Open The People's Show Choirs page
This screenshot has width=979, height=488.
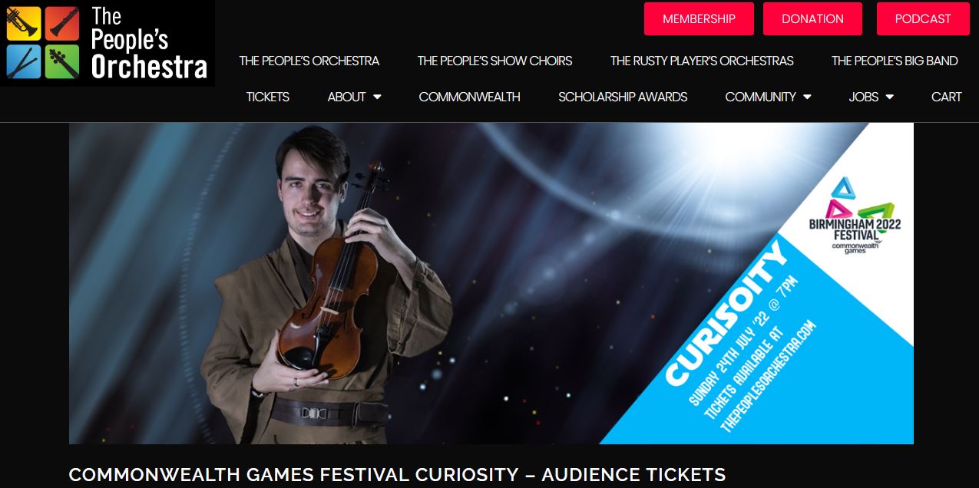click(494, 61)
